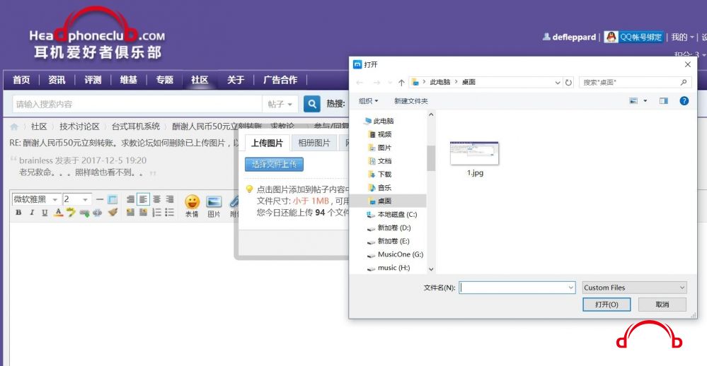The image size is (707, 366).
Task: Refresh the file dialog folder view
Action: tap(568, 83)
